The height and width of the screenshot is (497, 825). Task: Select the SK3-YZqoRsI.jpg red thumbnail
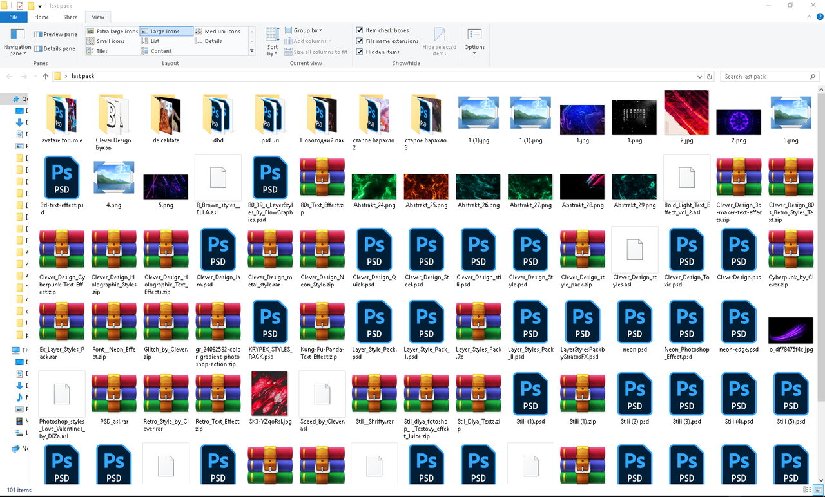[x=270, y=399]
